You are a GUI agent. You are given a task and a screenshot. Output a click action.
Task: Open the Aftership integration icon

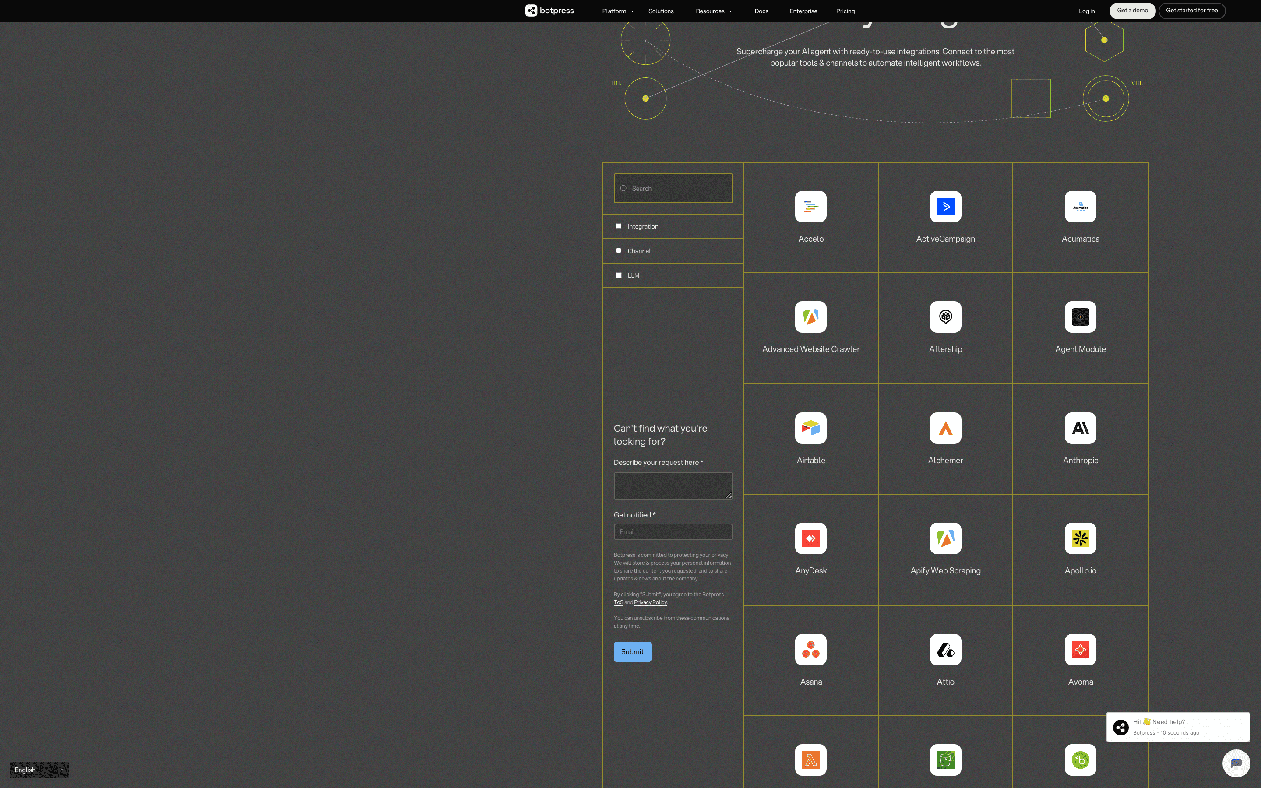[x=945, y=317]
